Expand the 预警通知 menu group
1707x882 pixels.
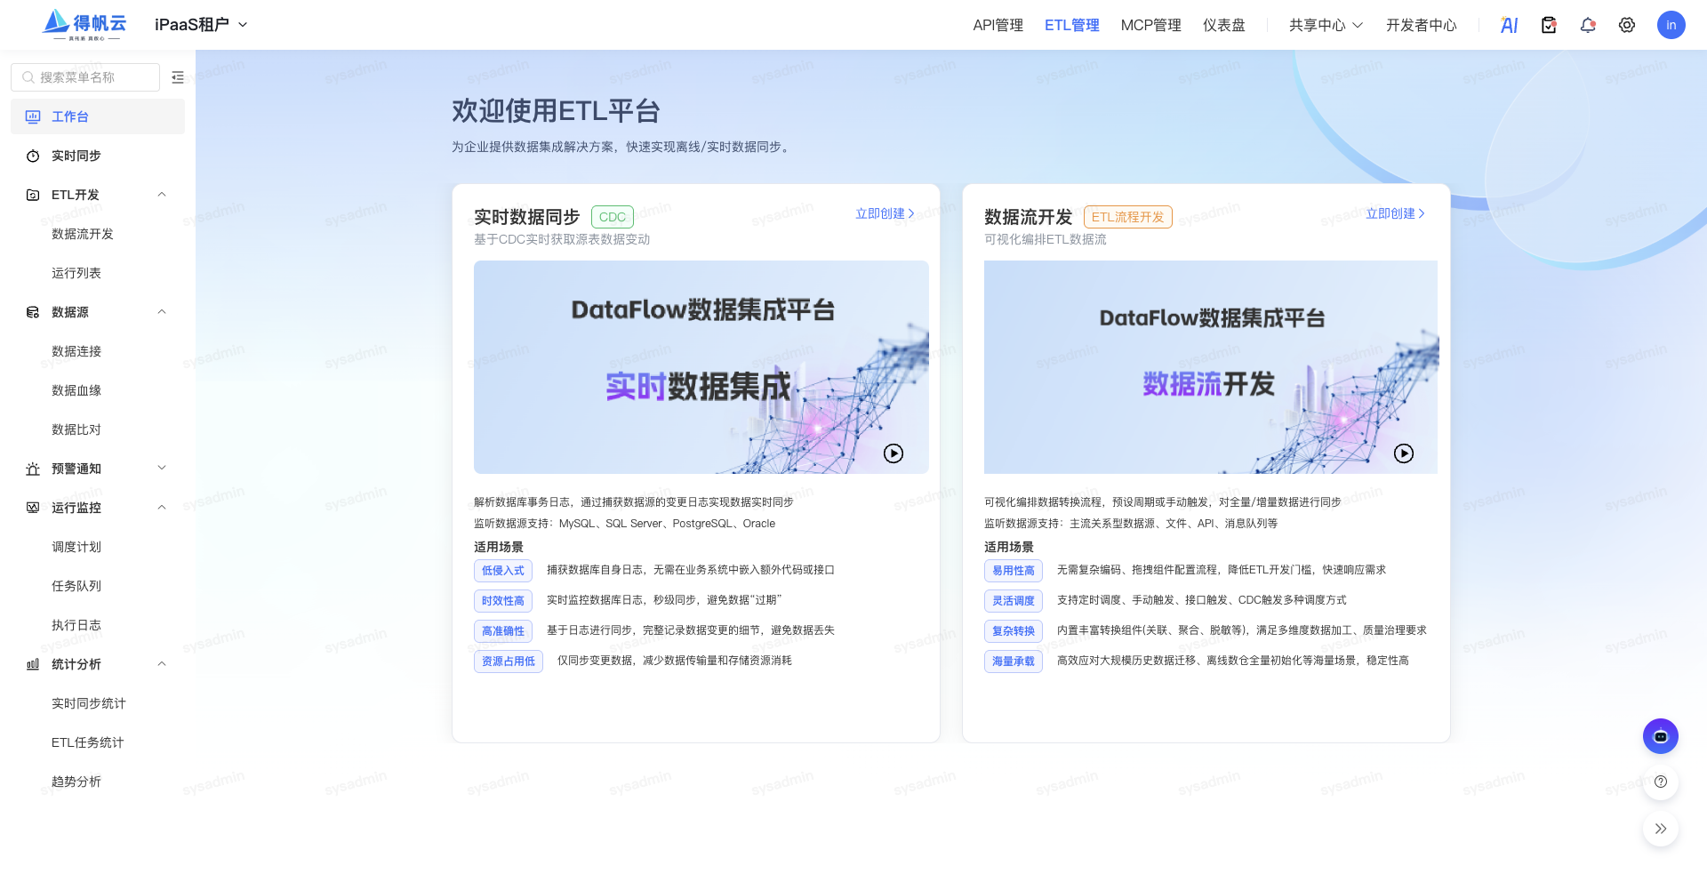tap(162, 469)
